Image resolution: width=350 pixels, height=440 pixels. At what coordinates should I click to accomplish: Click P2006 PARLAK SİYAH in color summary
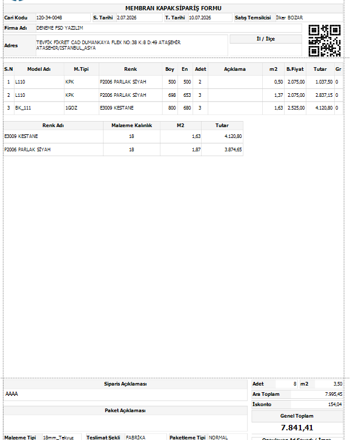[27, 149]
